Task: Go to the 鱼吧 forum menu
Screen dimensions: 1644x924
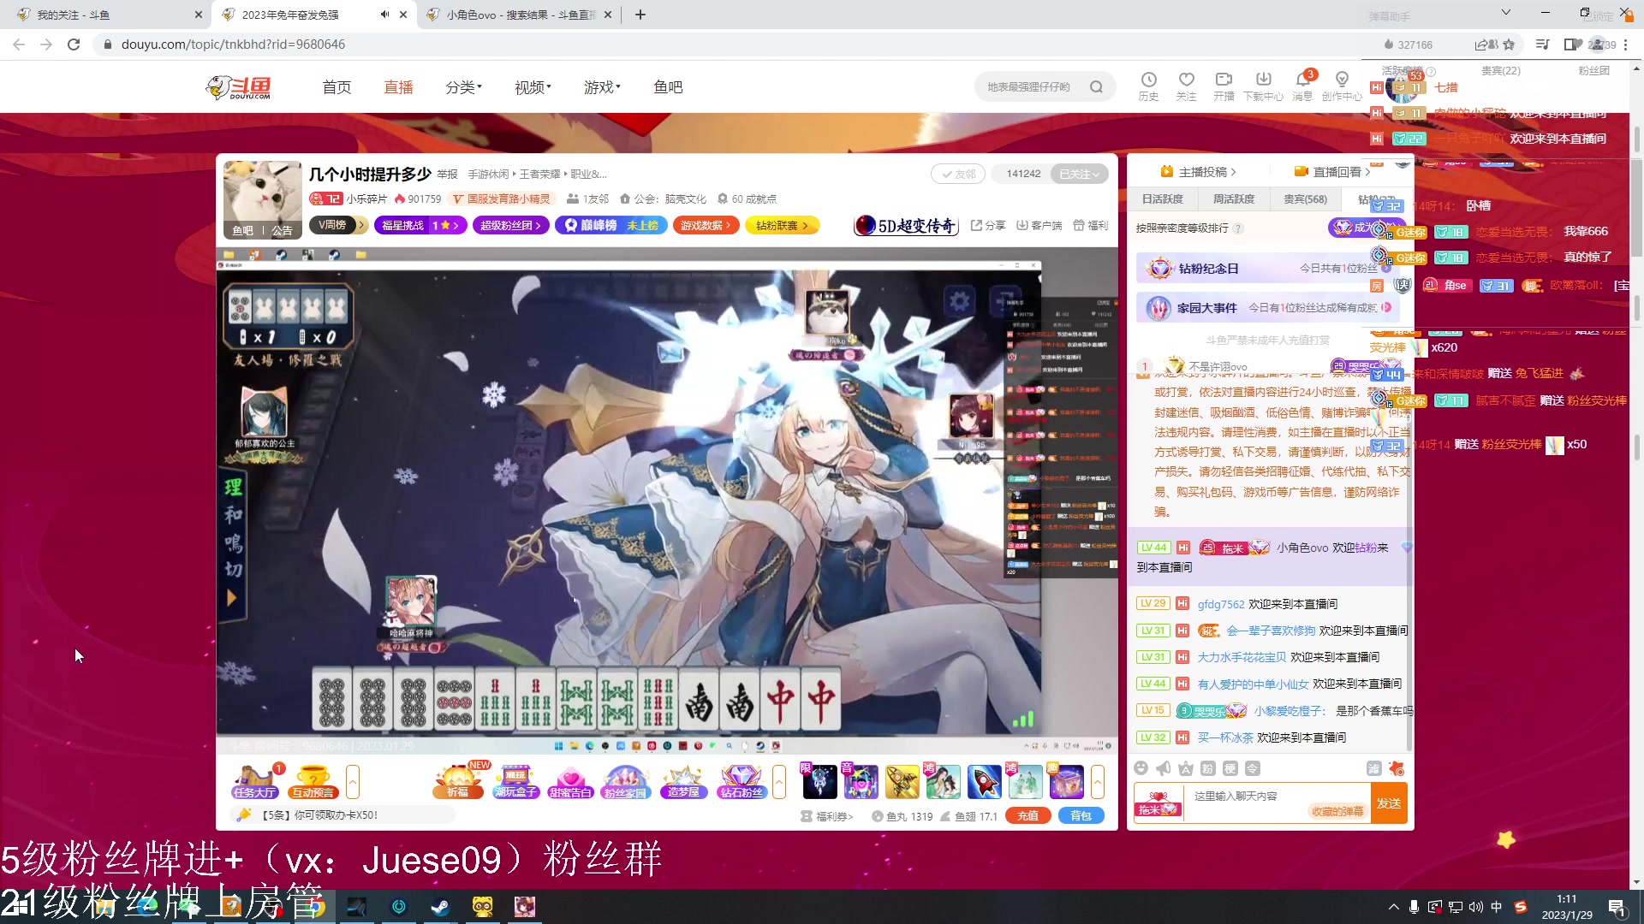Action: click(668, 86)
